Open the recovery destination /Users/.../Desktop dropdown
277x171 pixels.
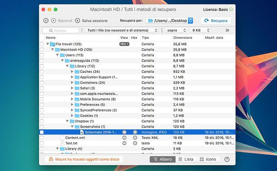tap(169, 21)
